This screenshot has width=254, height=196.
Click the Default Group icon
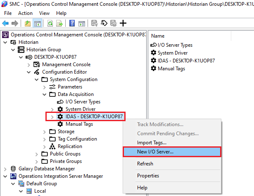pos(21,184)
